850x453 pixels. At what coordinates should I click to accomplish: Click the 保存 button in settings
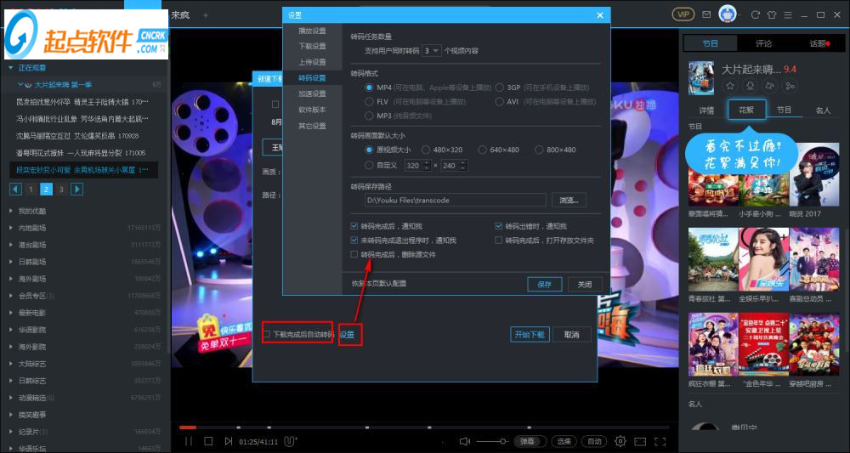click(544, 285)
